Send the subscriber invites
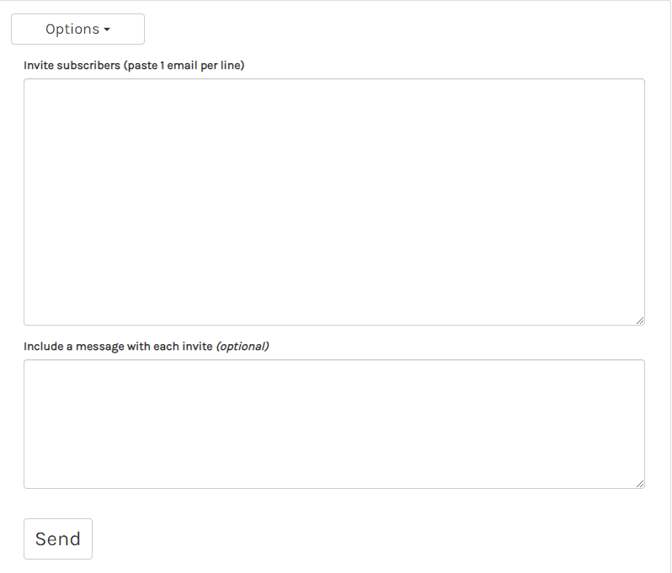Screen dimensions: 672x573 [58, 539]
